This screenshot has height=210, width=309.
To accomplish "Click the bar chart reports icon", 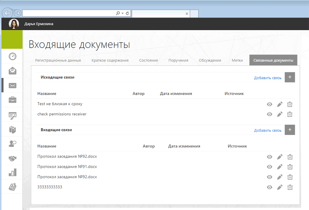I will coord(12,172).
